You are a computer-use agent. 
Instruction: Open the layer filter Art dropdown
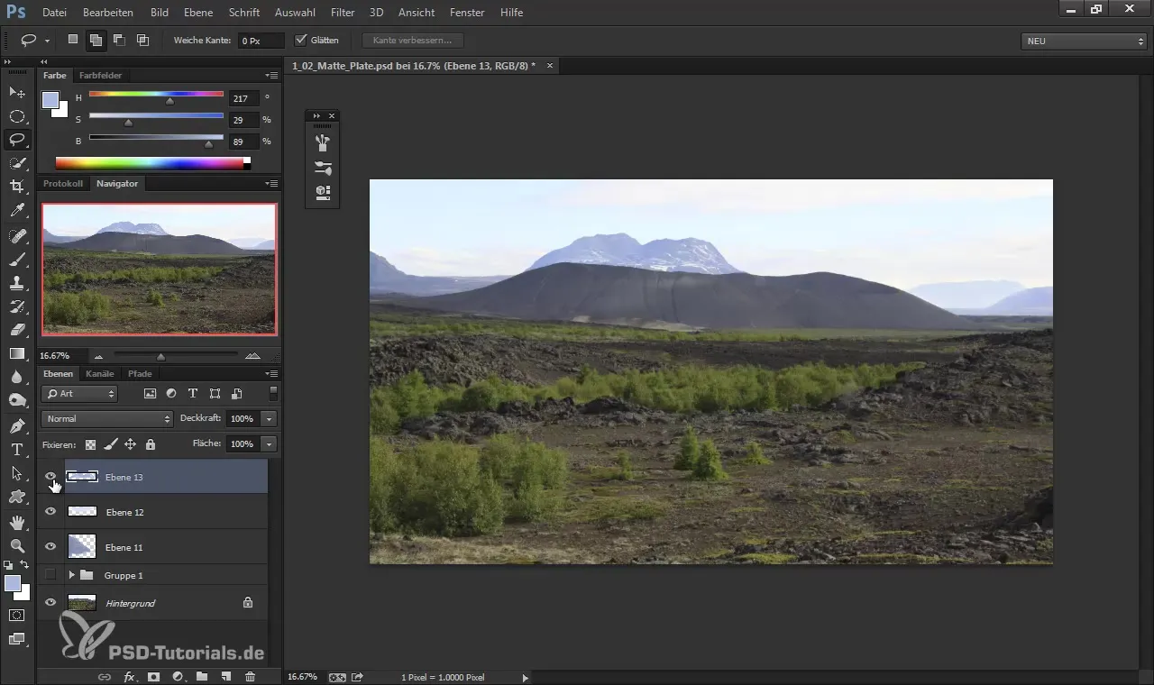point(79,394)
